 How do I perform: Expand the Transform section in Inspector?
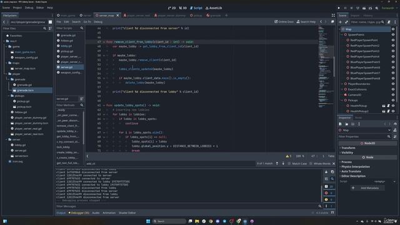[x=348, y=148]
